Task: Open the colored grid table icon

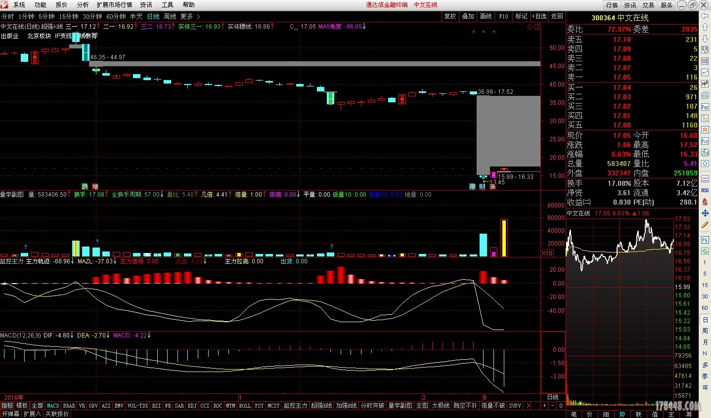Action: [705, 60]
